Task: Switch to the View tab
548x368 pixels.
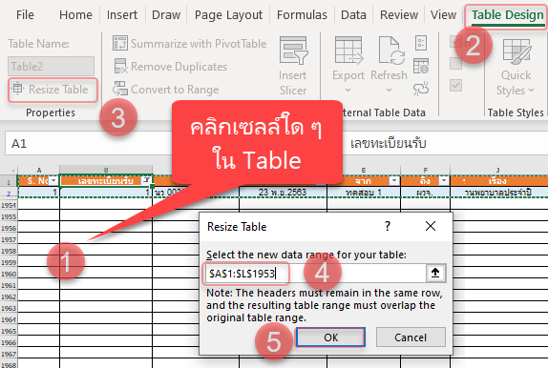Action: (443, 15)
